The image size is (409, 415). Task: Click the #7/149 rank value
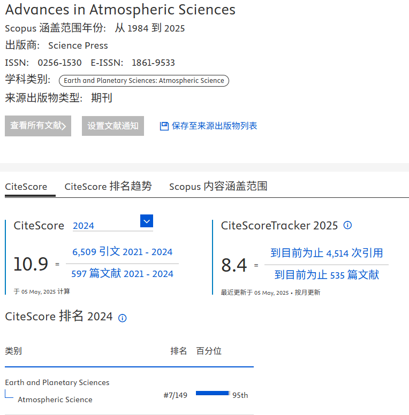click(175, 395)
